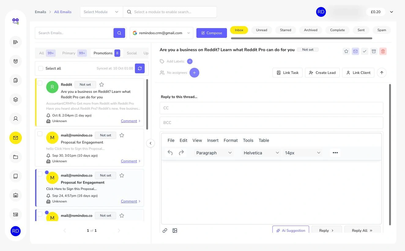Click the mark-unread envelope icon in email header
Viewport: 405px width, 251px height.
pos(355,51)
